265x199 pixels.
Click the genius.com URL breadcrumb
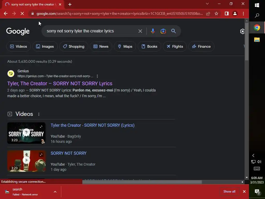coord(55,76)
